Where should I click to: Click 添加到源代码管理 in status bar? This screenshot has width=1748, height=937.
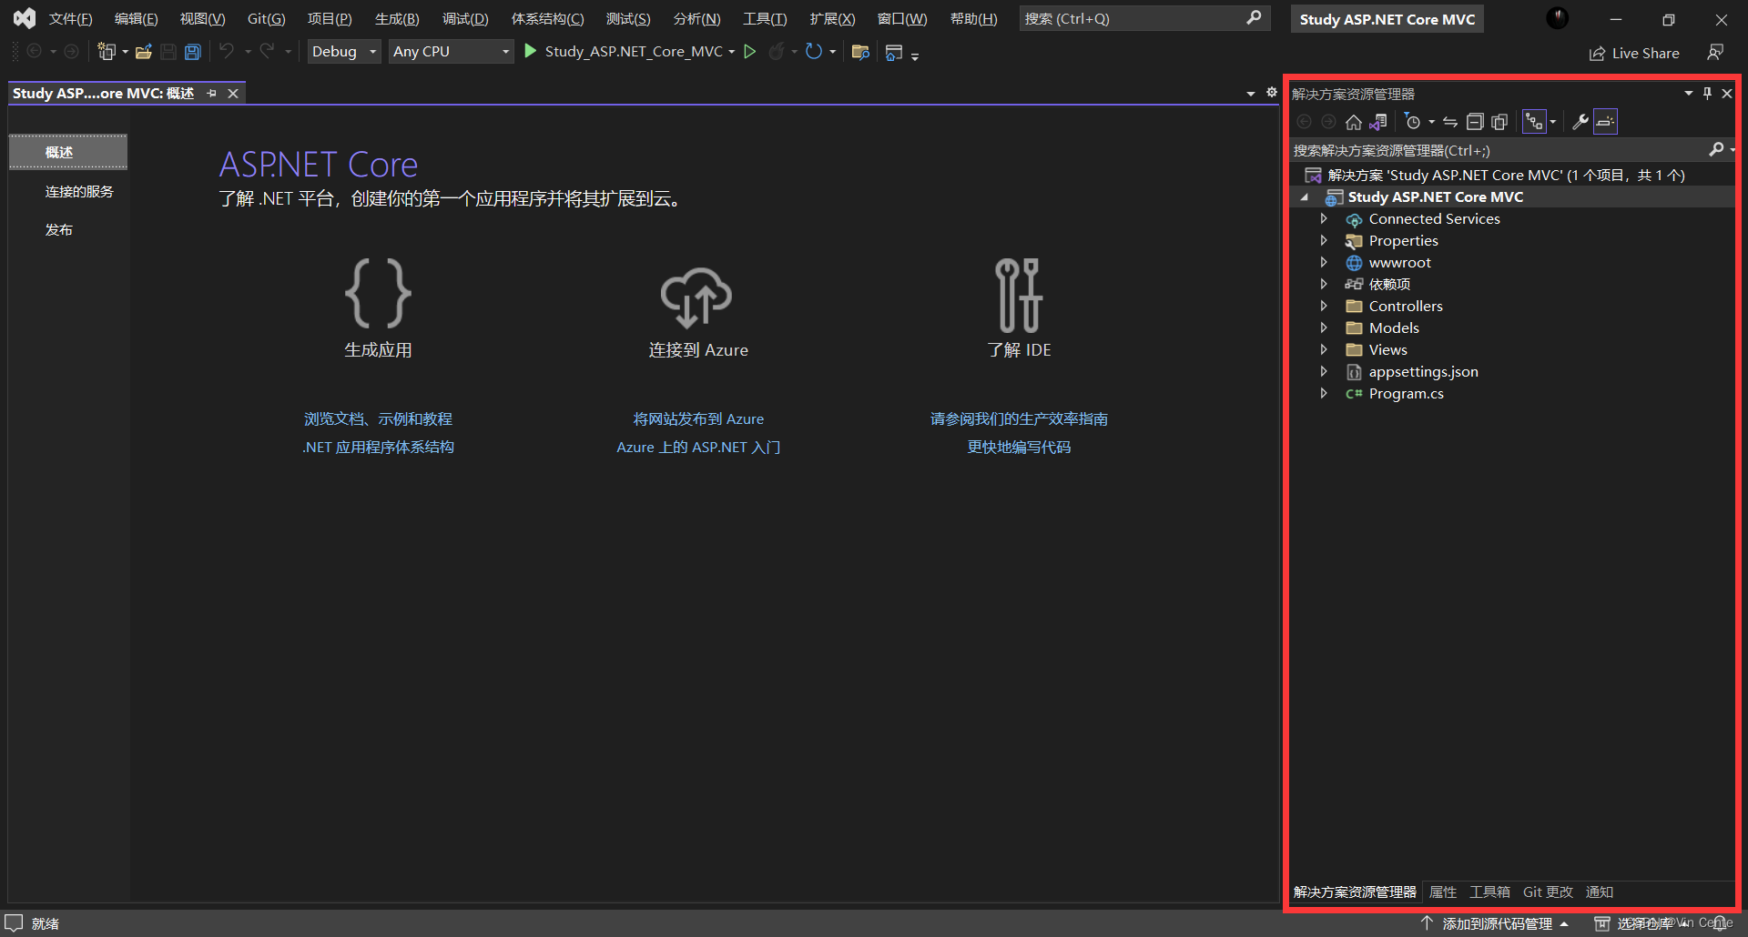click(x=1496, y=924)
